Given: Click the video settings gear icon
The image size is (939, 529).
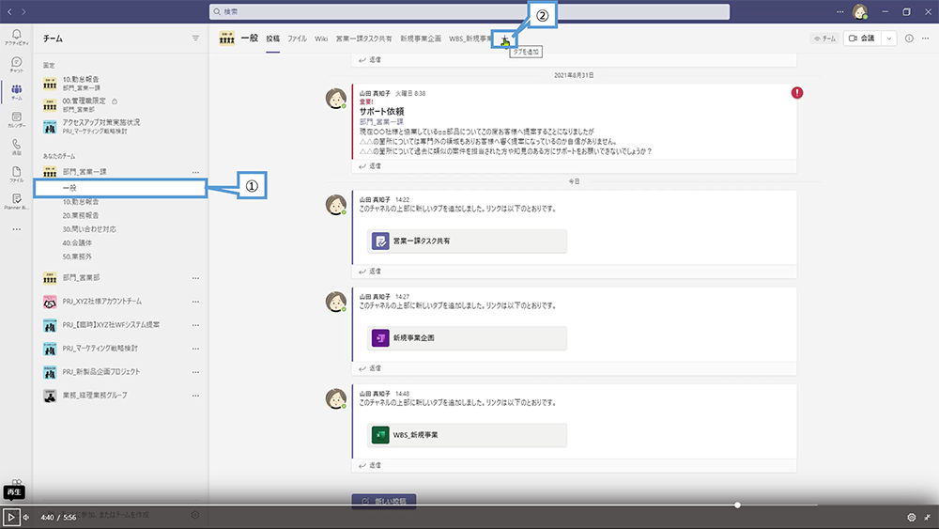Looking at the screenshot, I should (x=912, y=517).
